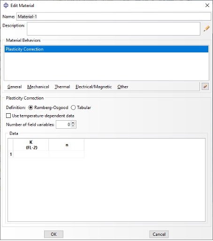The image size is (213, 241).
Task: Open the Mechanical menu
Action: click(x=38, y=87)
